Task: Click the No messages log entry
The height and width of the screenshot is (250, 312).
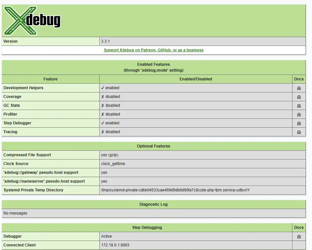Action: click(x=15, y=213)
